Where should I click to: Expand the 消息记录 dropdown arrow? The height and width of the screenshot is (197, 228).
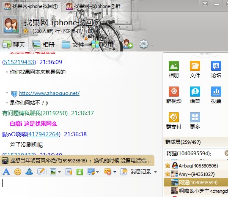tap(155, 172)
